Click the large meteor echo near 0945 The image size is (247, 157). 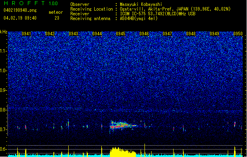pyautogui.click(x=123, y=126)
